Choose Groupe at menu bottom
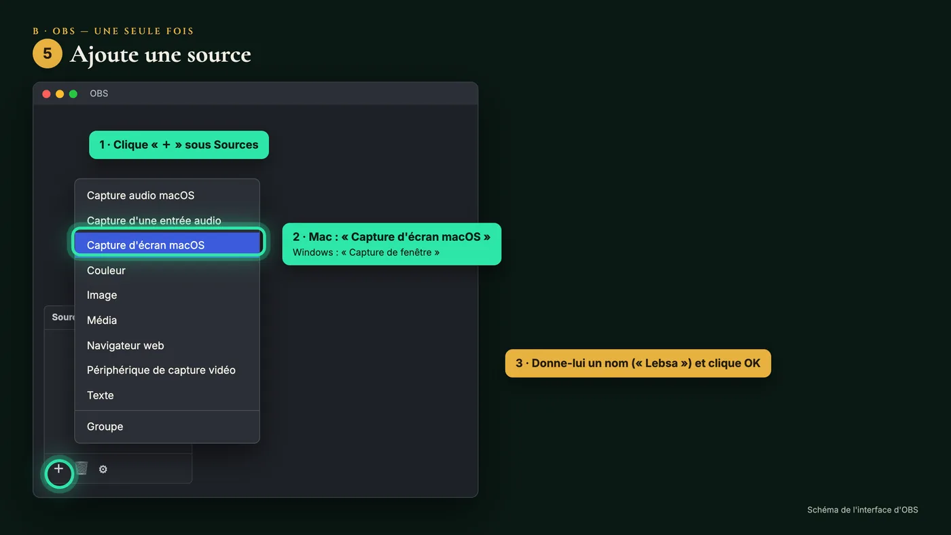This screenshot has width=951, height=535. pos(167,426)
